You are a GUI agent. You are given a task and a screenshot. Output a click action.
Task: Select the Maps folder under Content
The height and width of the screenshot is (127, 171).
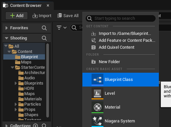point(23,62)
